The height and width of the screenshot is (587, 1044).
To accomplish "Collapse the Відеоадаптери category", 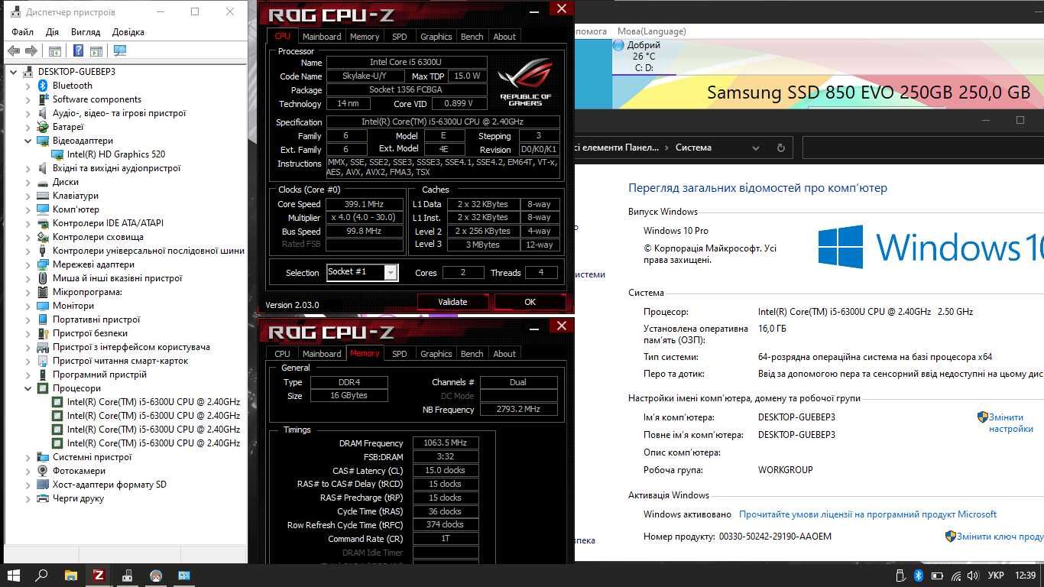I will pos(28,141).
